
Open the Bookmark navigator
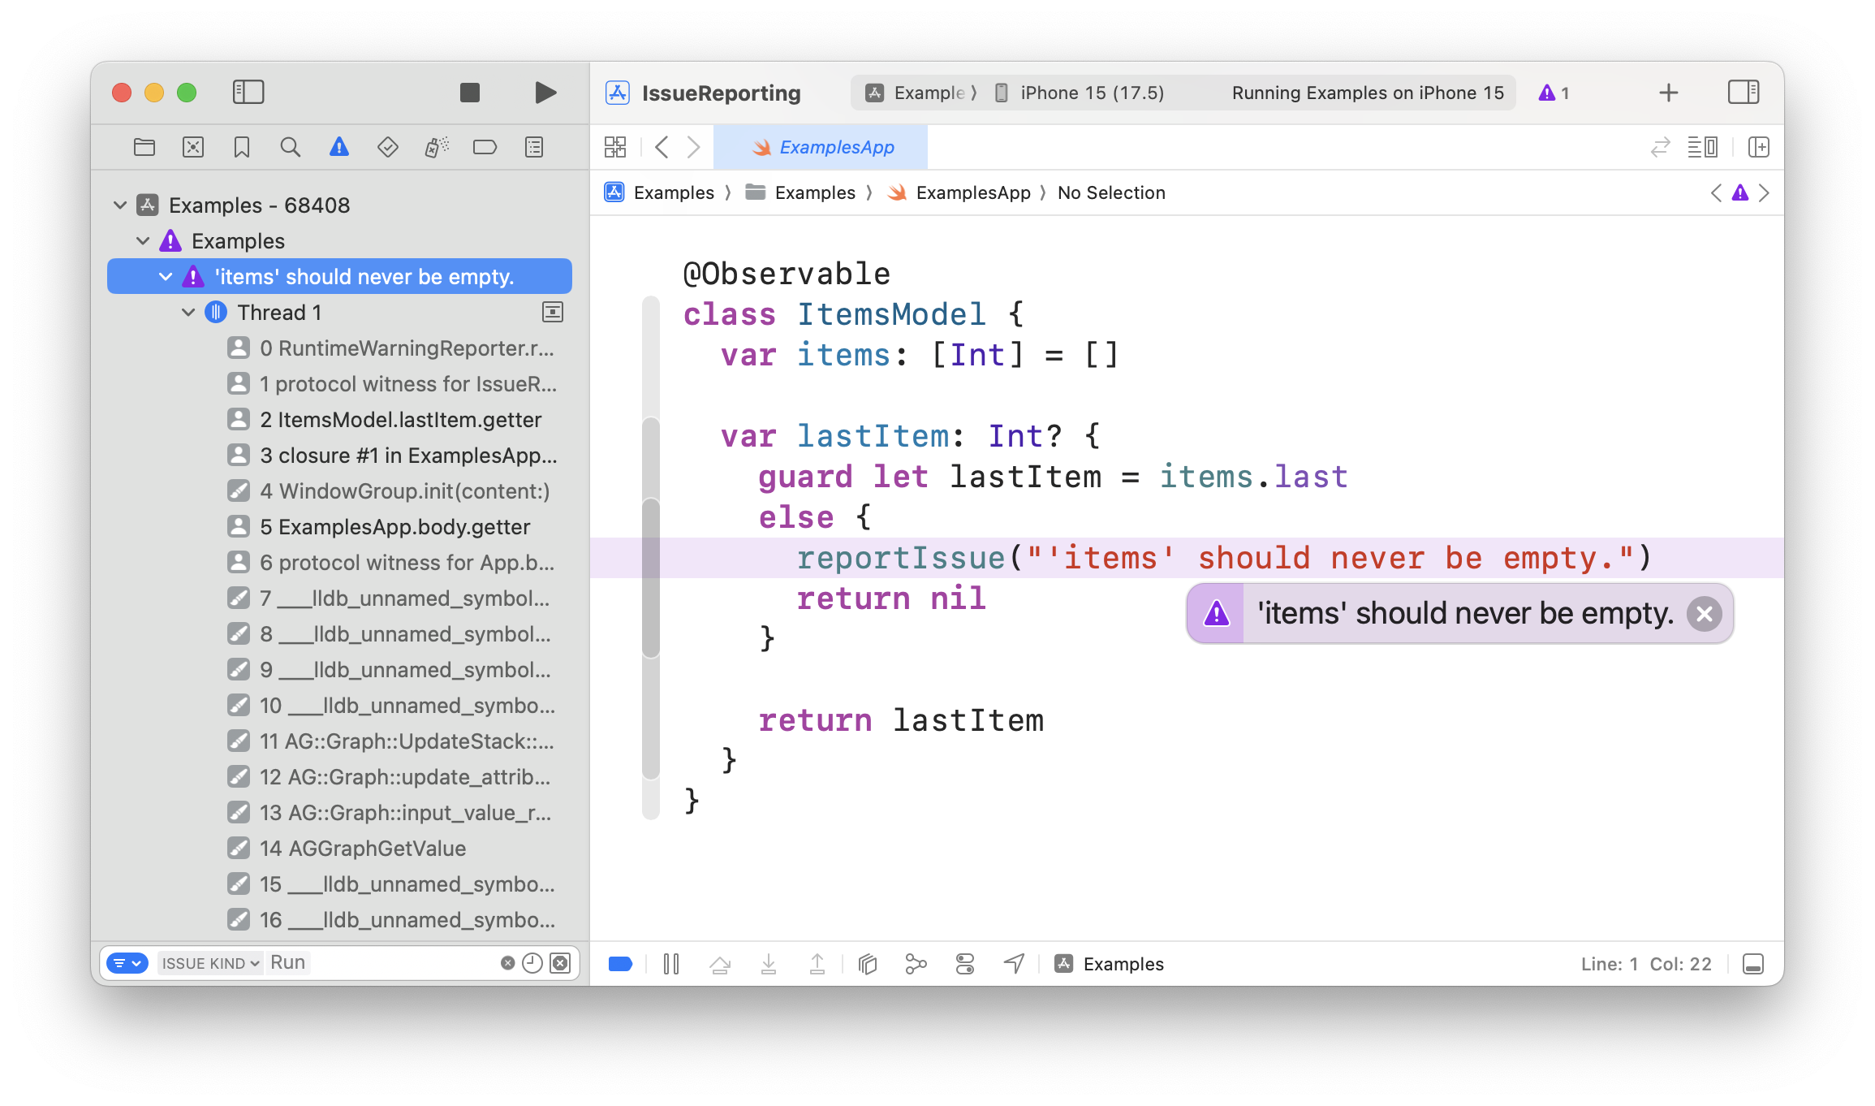click(x=241, y=147)
